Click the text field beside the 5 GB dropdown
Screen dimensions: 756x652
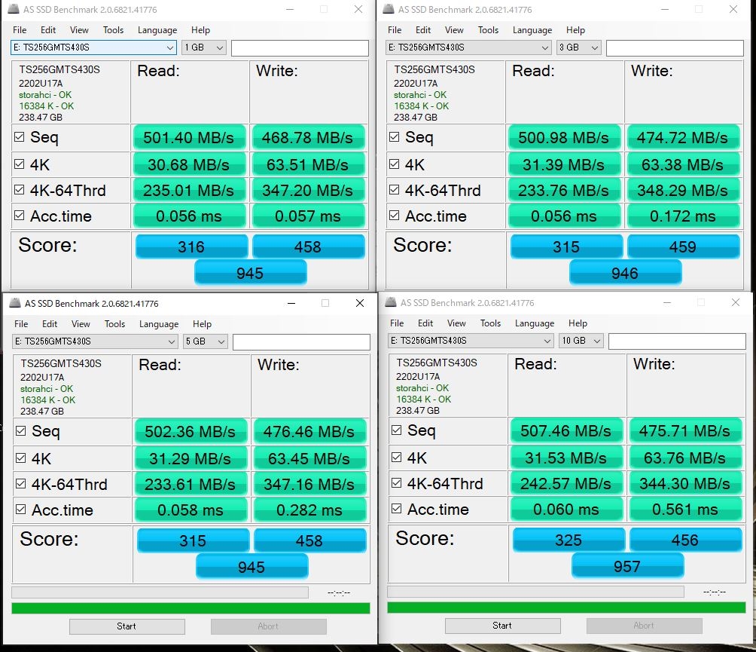coord(301,341)
